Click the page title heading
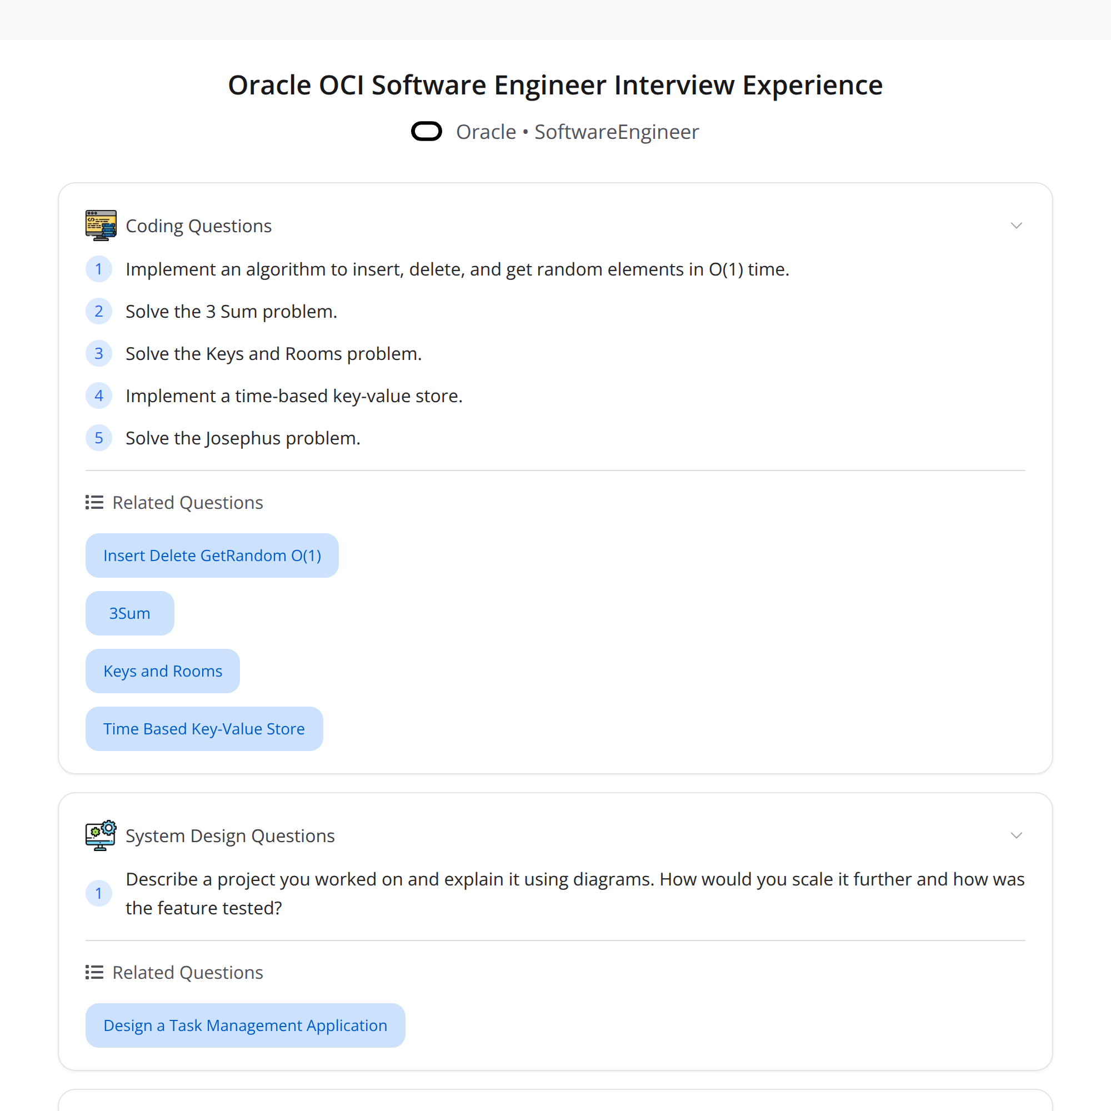Screen dimensions: 1111x1111 pos(555,84)
